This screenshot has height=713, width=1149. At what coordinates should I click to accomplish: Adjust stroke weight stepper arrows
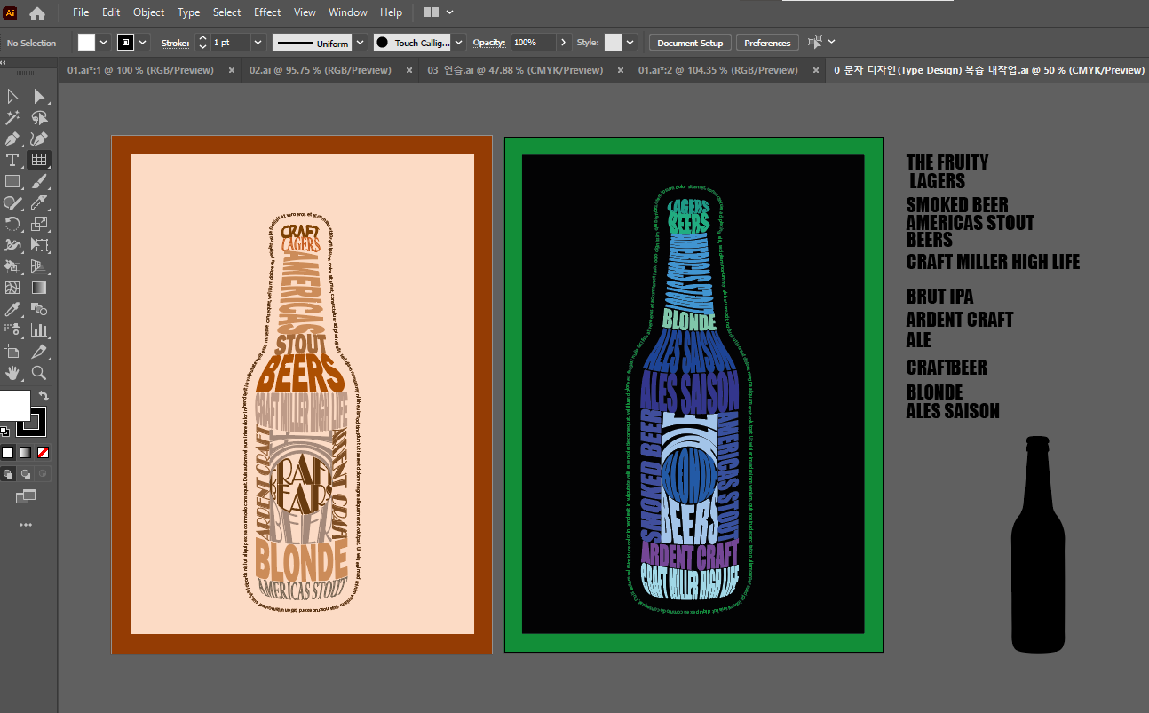point(202,43)
